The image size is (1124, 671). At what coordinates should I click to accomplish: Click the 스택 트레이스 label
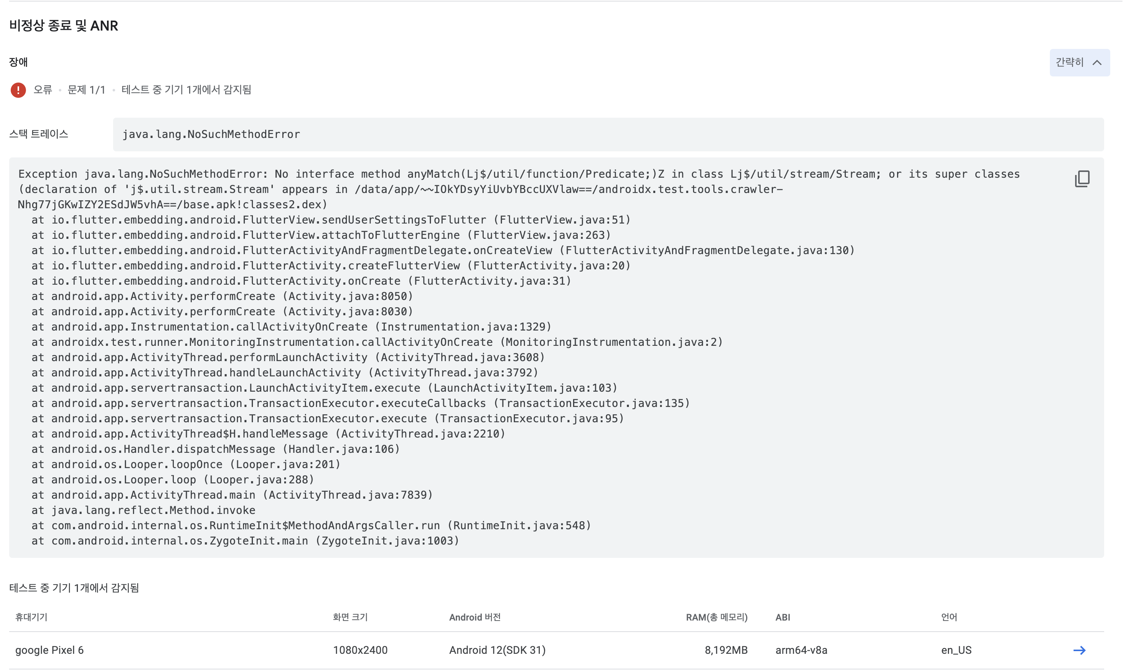point(39,134)
